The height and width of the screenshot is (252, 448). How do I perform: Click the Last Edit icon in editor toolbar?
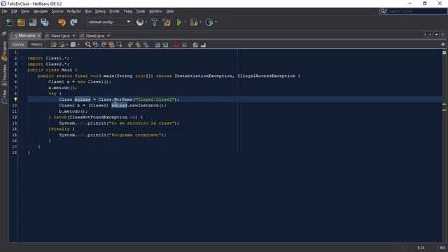(54, 45)
